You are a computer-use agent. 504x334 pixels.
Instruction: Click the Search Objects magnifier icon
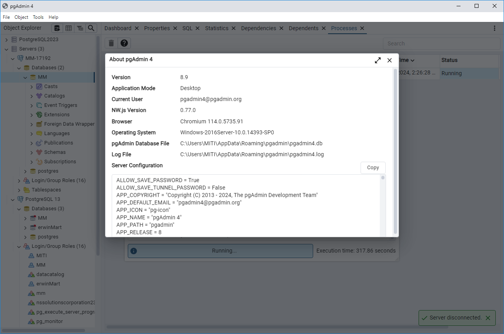click(x=91, y=28)
